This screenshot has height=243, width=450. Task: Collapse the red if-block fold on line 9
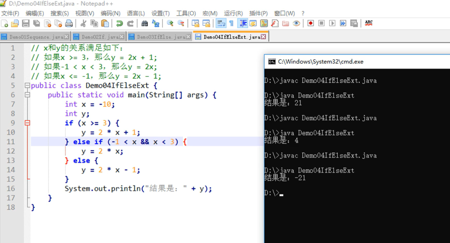(27, 123)
